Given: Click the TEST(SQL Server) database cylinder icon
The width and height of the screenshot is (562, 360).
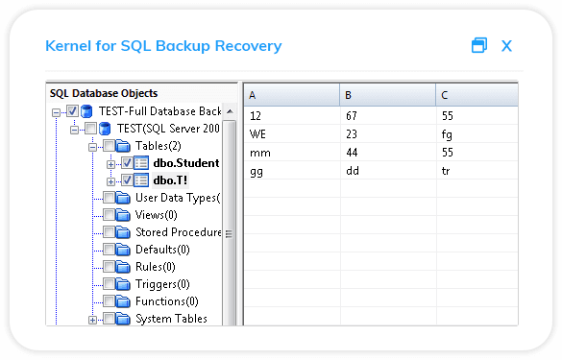Looking at the screenshot, I should click(105, 129).
